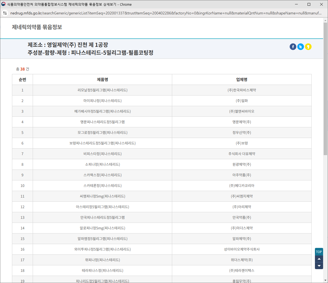Click the 순번 column header

(x=22, y=79)
